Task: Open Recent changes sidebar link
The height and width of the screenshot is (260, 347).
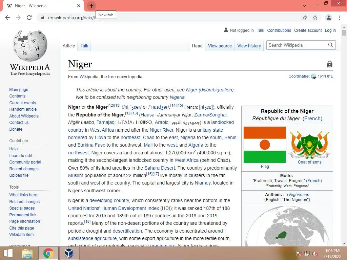Action: [x=24, y=169]
